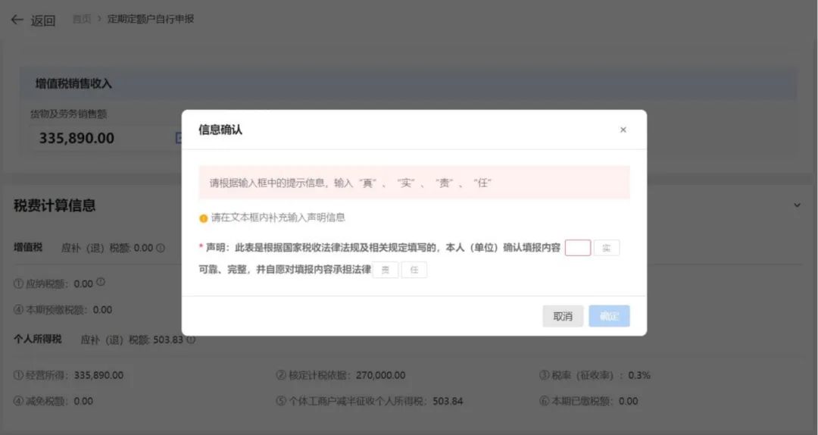Click the input box with placeholder 实

[x=606, y=248]
